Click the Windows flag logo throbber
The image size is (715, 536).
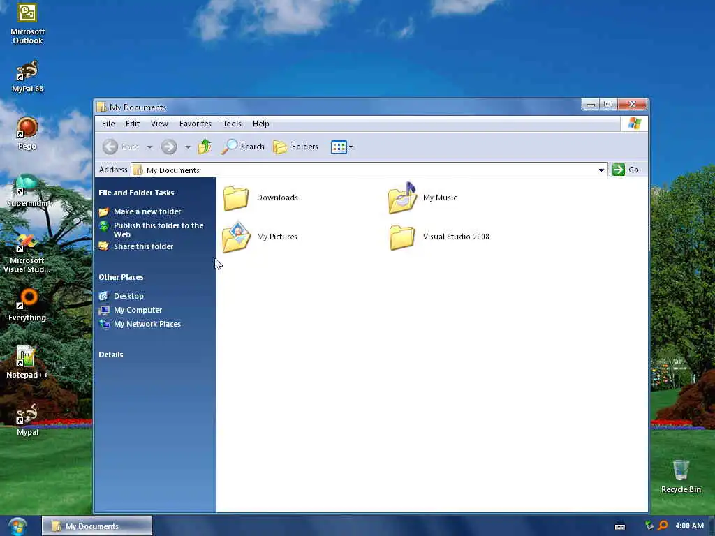point(634,124)
